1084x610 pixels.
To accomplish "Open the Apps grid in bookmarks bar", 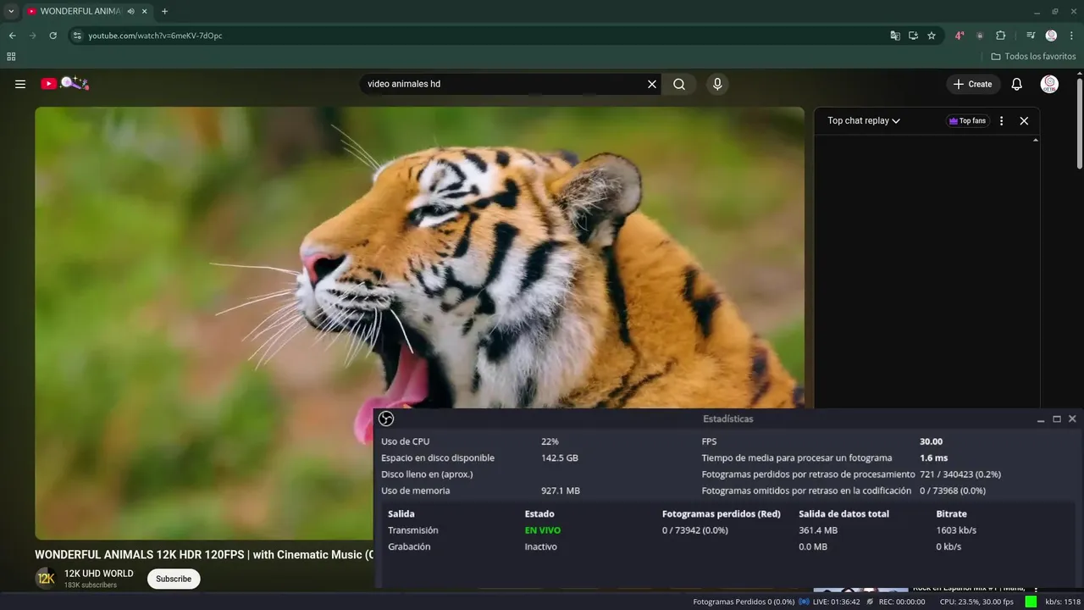I will point(11,57).
